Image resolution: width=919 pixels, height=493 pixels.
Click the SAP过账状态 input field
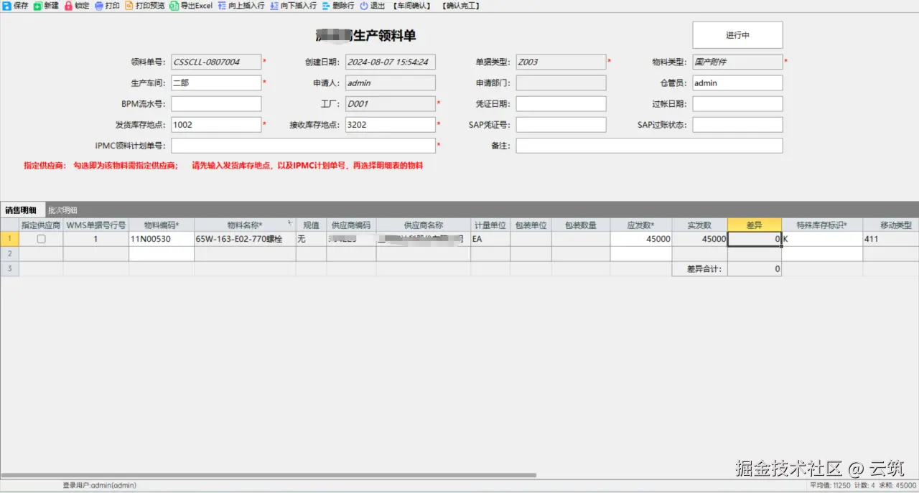[x=737, y=124]
